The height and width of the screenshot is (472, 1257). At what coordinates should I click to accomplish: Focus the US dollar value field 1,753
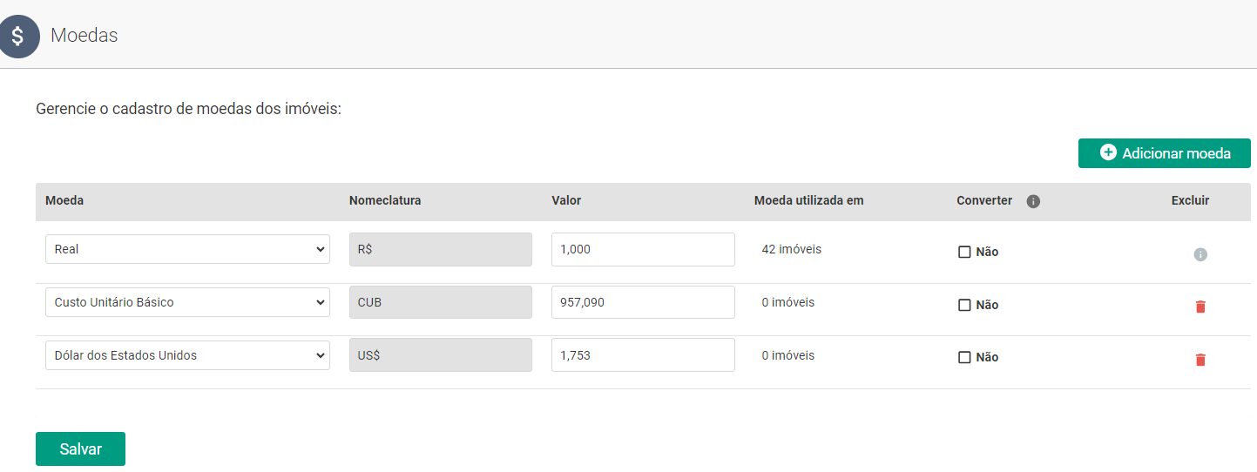click(643, 355)
